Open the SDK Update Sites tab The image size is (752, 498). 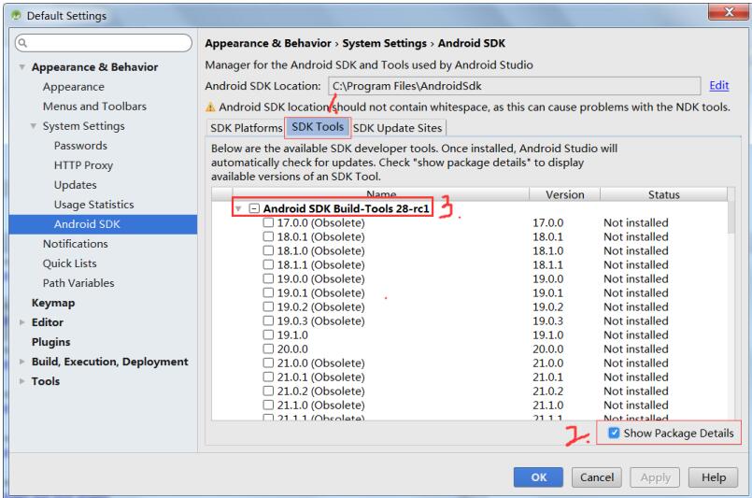pos(398,128)
